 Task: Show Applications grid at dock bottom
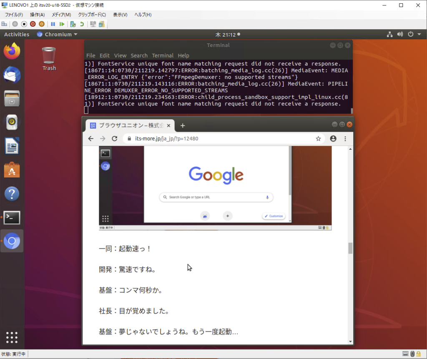pos(12,337)
